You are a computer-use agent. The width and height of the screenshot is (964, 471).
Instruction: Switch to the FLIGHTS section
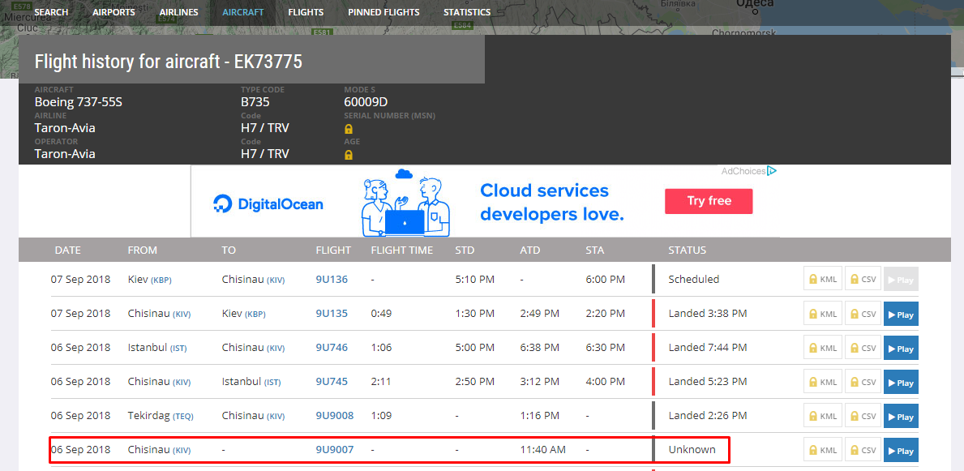[306, 12]
